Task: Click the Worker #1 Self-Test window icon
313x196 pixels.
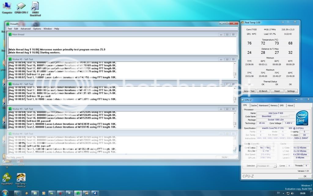Action: coord(10,59)
